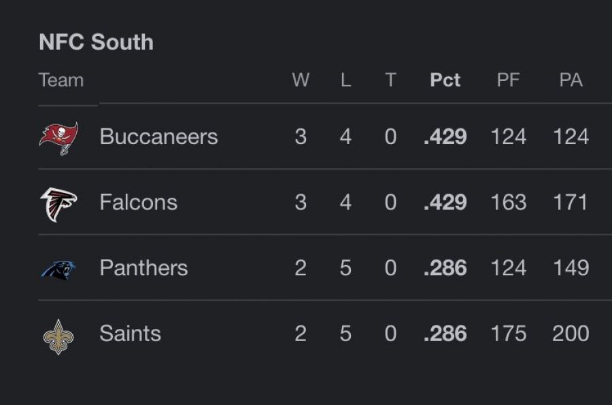
Task: Click the Buccaneers team logo
Action: (x=58, y=138)
